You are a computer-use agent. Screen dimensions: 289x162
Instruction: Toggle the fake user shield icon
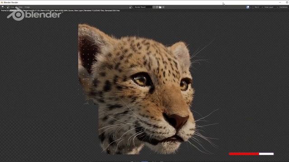(154, 7)
